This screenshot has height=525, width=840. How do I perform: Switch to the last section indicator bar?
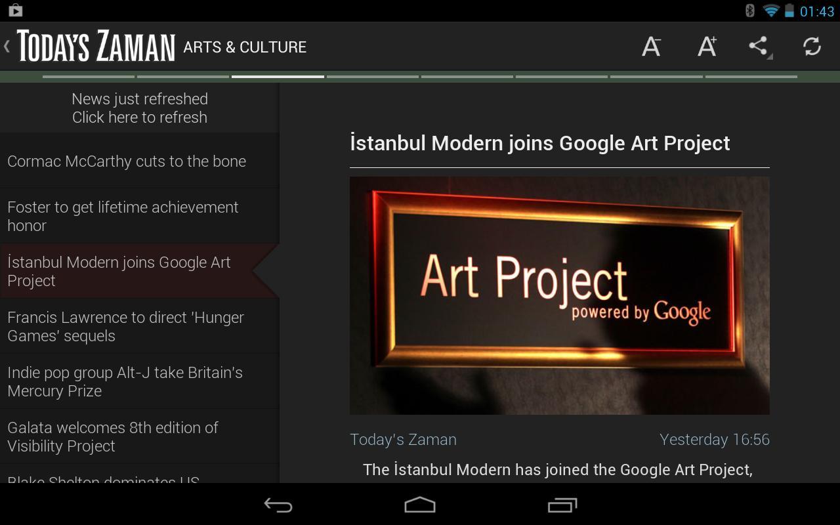pos(751,77)
